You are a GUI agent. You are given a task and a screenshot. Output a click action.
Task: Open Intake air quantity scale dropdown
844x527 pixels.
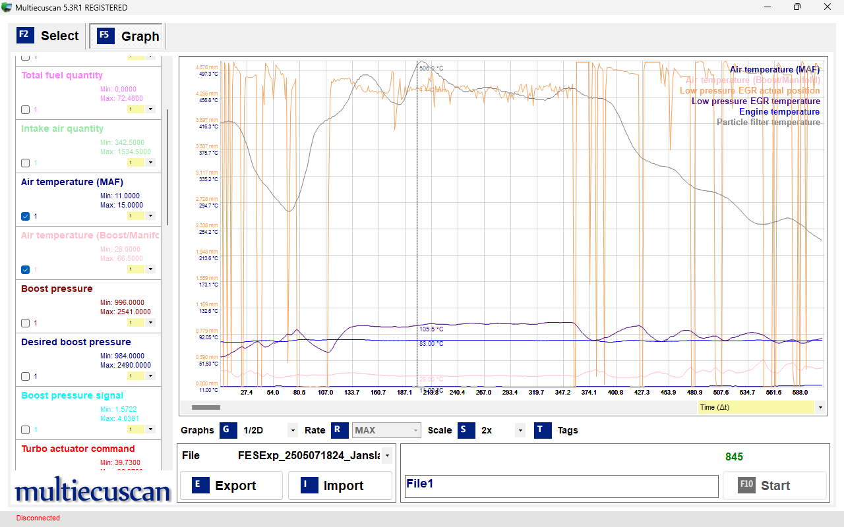pyautogui.click(x=150, y=163)
